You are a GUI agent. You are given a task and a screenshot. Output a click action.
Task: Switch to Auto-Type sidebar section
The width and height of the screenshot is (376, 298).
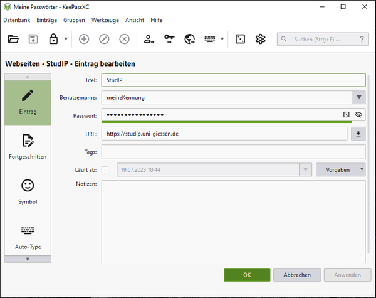point(28,237)
